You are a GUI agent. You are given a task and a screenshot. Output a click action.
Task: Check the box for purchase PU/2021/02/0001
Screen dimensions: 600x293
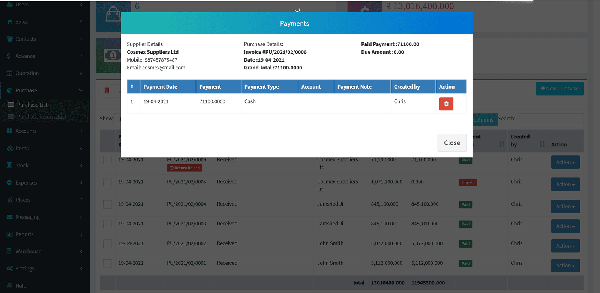(x=107, y=263)
